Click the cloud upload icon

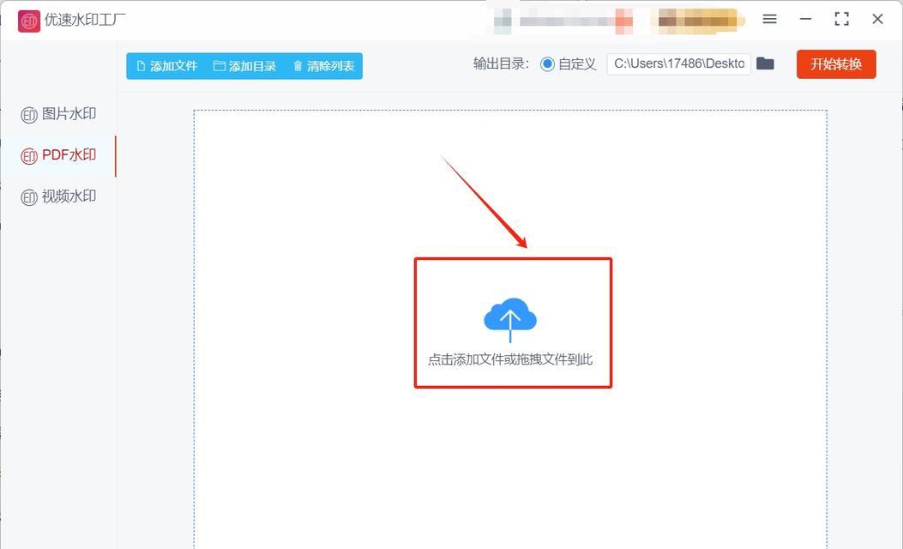tap(510, 320)
